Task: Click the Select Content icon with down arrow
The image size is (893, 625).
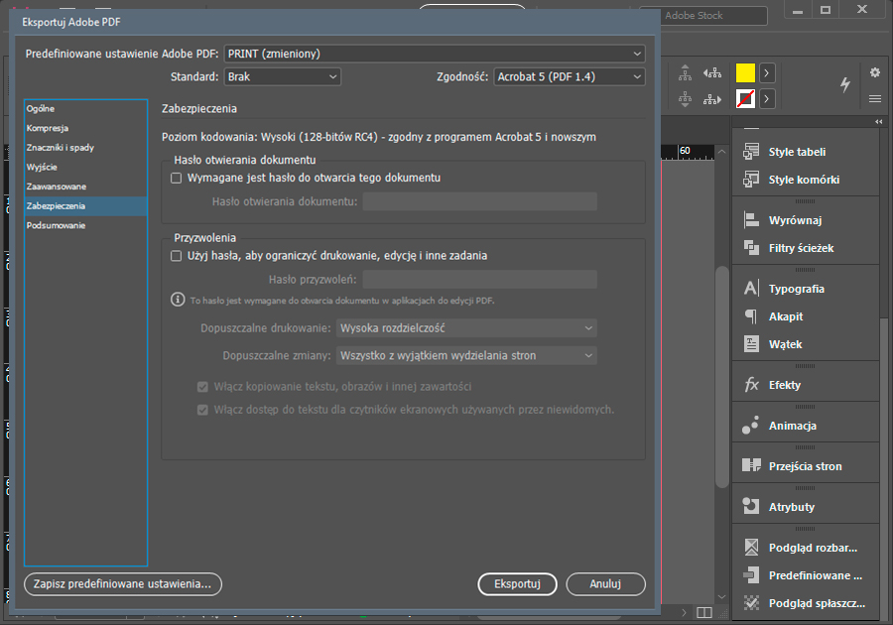Action: (x=685, y=99)
